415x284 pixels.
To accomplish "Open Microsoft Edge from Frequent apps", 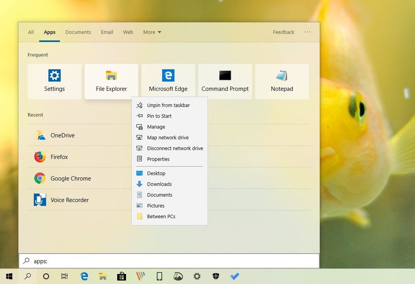I will coord(168,81).
